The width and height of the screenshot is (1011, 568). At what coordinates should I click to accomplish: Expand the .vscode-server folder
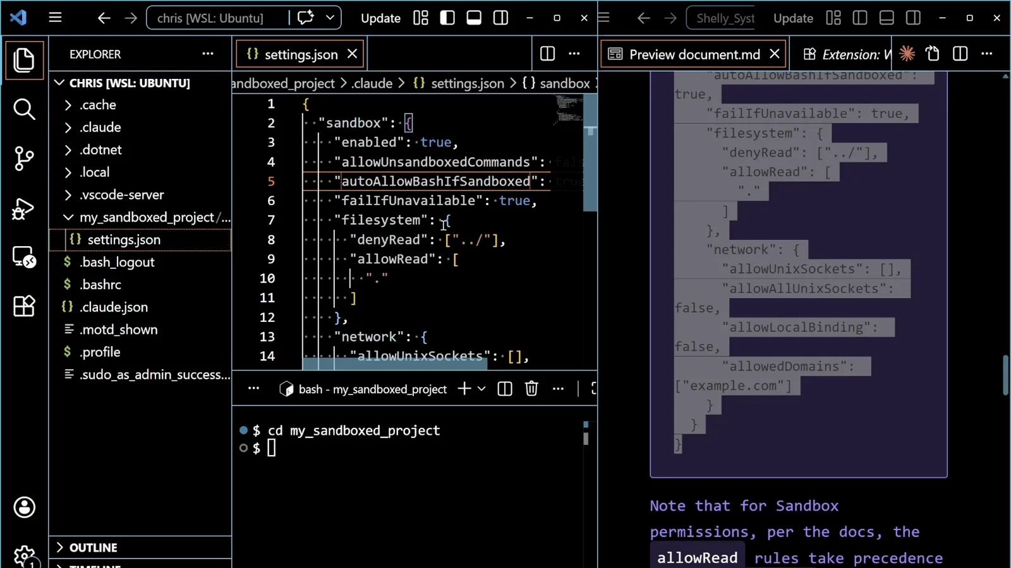click(x=140, y=195)
